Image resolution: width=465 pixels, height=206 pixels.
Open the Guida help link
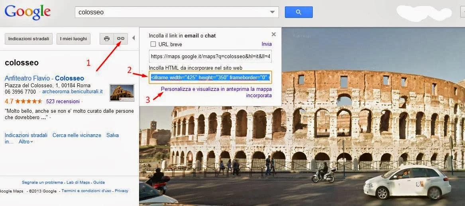(x=99, y=182)
